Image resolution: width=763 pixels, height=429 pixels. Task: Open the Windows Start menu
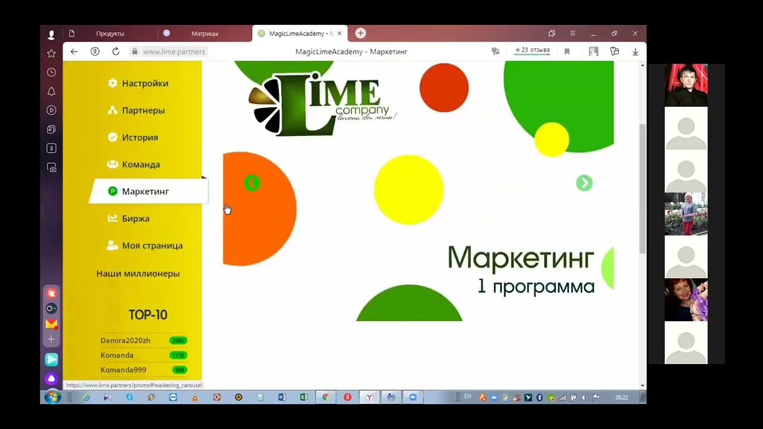[x=52, y=397]
